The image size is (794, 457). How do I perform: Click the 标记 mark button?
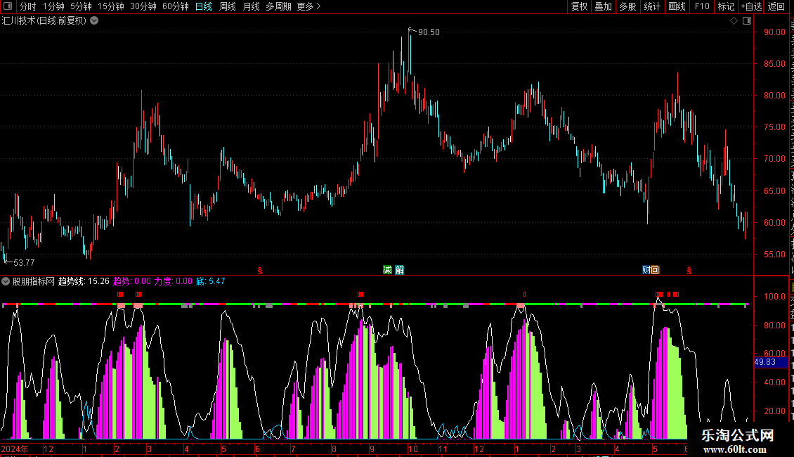[x=726, y=6]
